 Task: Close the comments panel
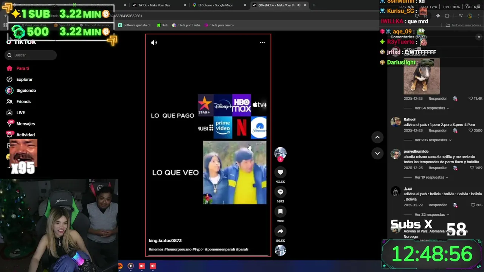tap(479, 37)
